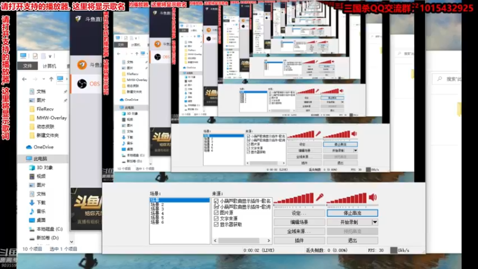Open the 计算机 tab in the leftmost Explorer

(x=50, y=66)
